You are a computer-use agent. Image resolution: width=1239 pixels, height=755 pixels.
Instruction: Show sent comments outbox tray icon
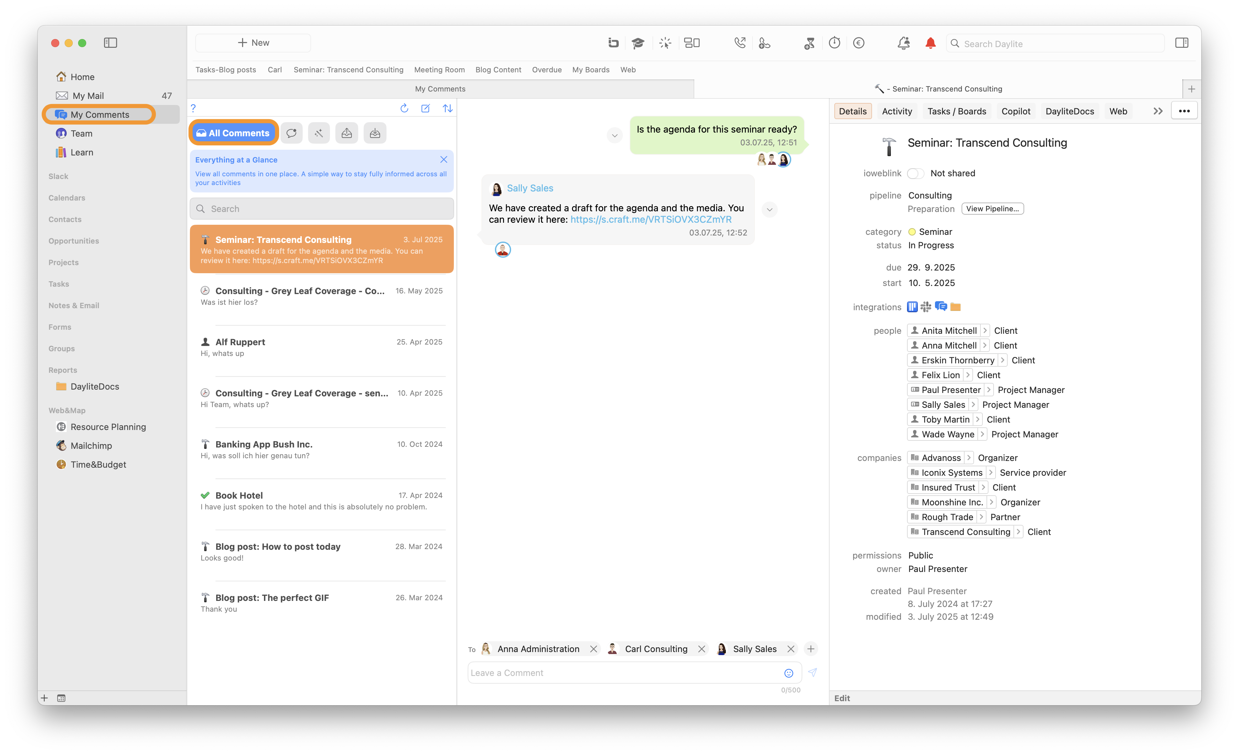pos(347,133)
